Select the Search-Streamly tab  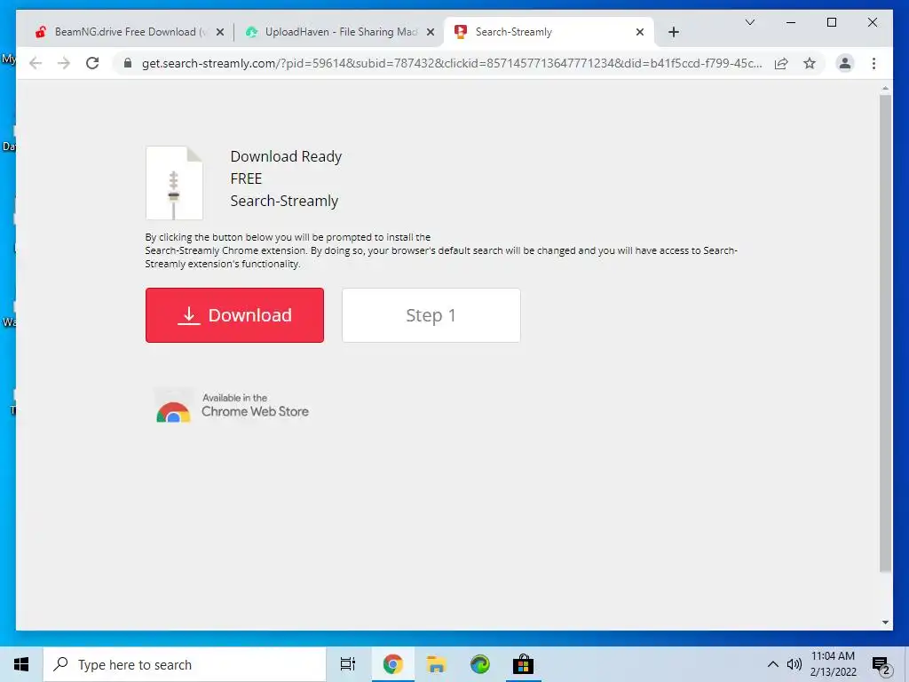[x=548, y=32]
